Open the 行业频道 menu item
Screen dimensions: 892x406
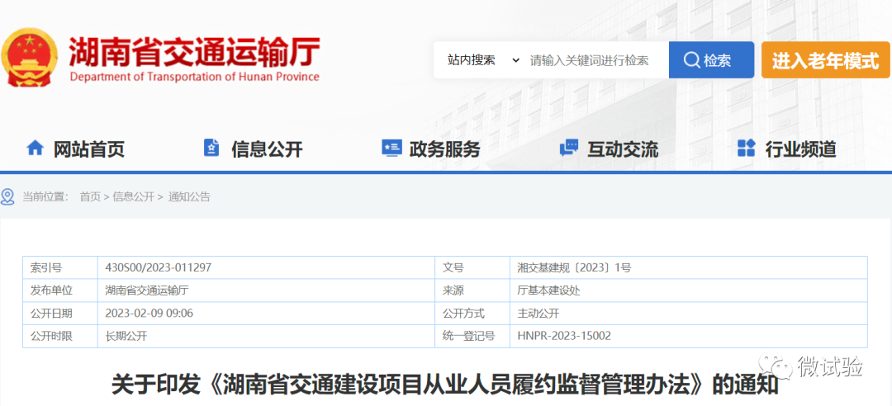click(800, 149)
